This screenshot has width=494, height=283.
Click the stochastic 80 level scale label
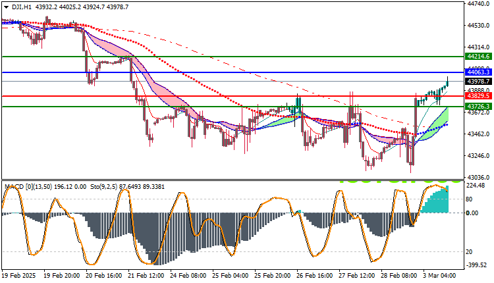pos(469,199)
